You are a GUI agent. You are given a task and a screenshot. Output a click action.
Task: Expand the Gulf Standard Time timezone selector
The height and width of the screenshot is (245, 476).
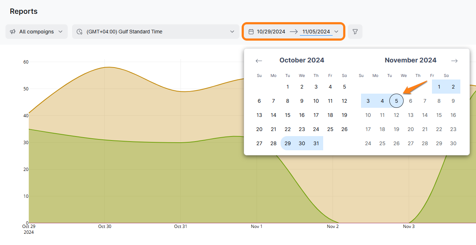point(155,32)
